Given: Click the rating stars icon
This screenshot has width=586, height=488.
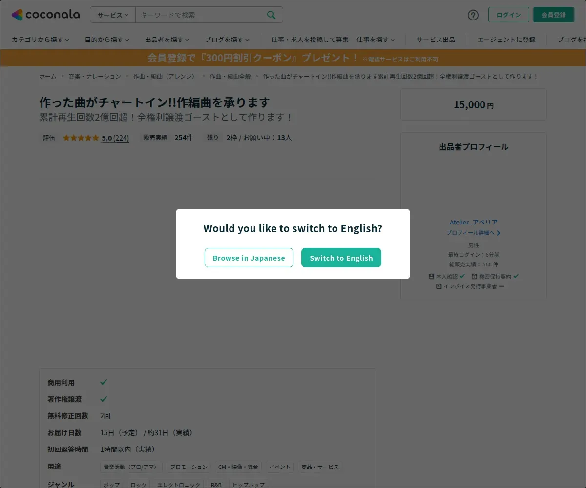Looking at the screenshot, I should (x=81, y=138).
